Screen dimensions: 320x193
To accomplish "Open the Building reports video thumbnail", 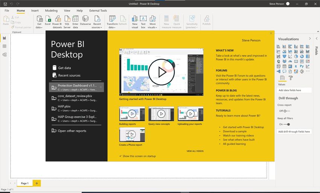I will coord(132,114).
